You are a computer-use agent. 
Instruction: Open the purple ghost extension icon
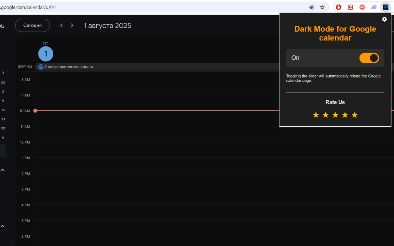pos(374,7)
